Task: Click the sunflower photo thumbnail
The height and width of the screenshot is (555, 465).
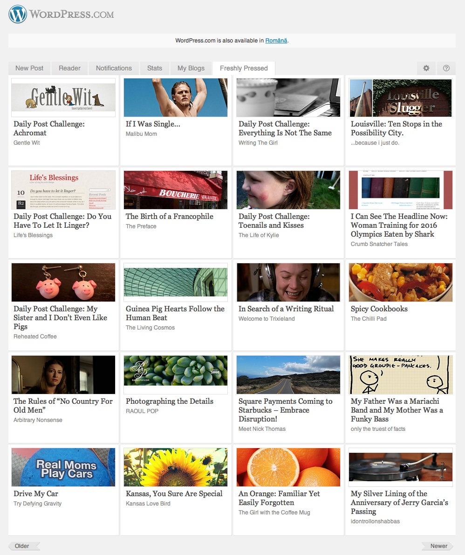Action: (176, 467)
